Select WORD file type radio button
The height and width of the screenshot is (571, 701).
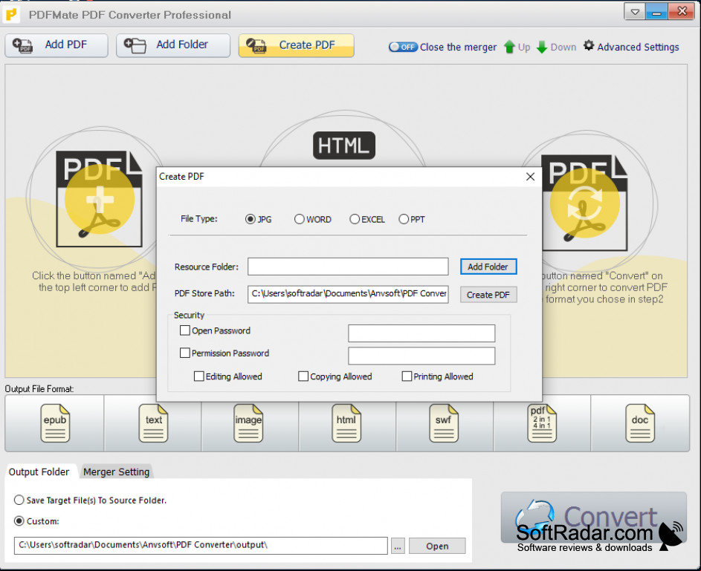(299, 219)
